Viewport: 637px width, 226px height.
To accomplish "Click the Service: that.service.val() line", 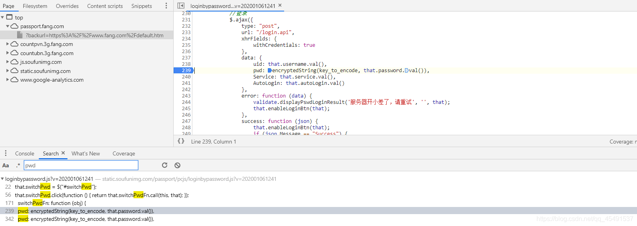I will point(294,77).
